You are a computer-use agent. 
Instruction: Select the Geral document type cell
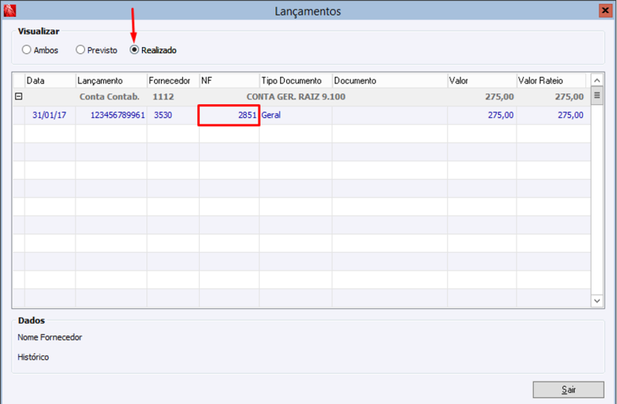[296, 115]
